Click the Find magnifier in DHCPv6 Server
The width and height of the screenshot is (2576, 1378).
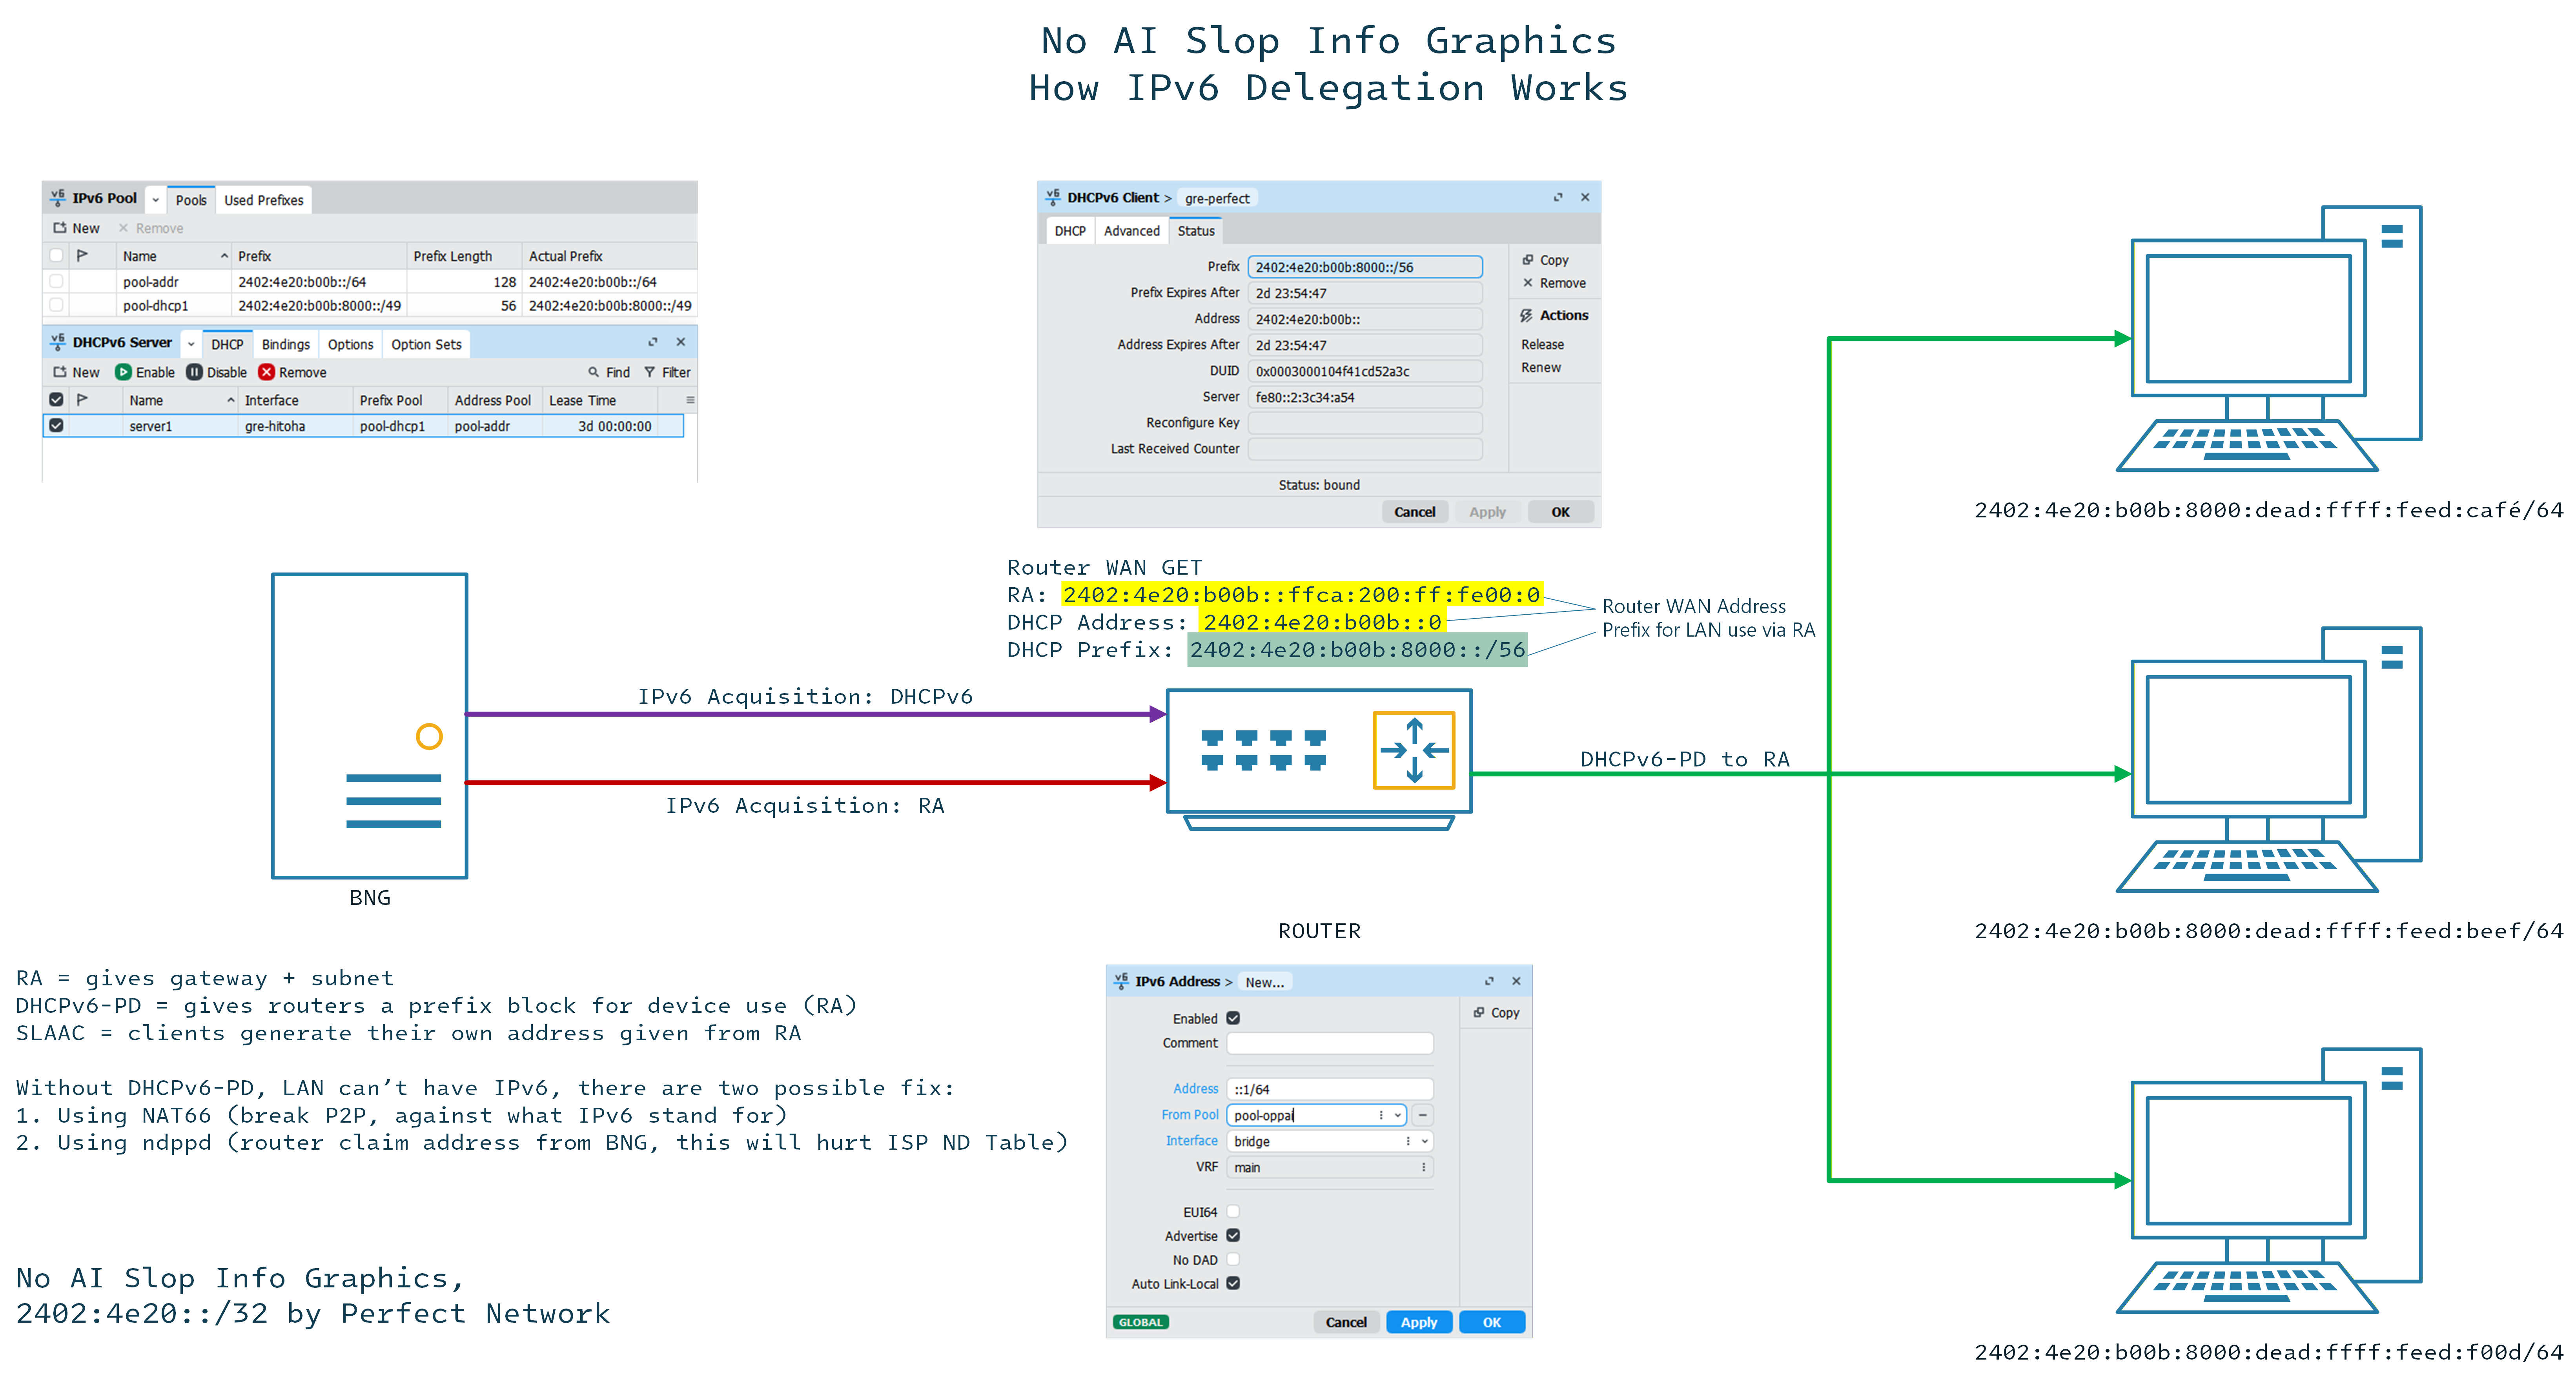tap(594, 372)
